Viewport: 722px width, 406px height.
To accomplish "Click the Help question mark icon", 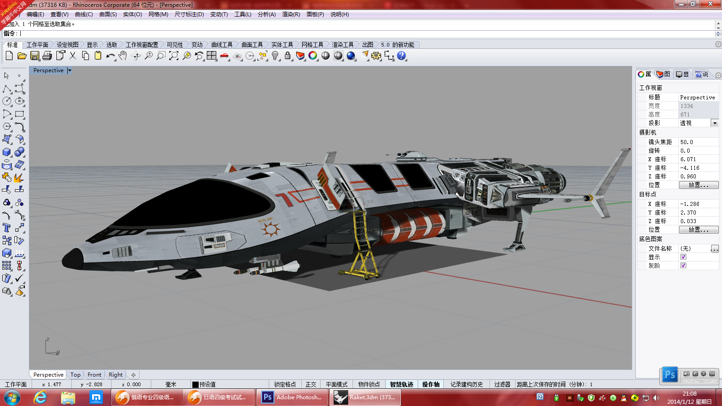I will [401, 56].
